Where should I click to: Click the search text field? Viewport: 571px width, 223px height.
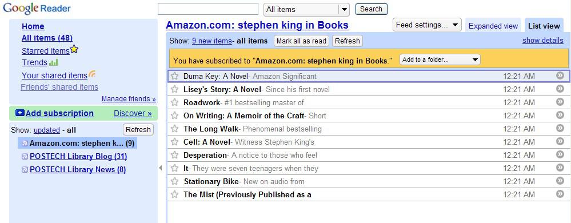[x=208, y=9]
